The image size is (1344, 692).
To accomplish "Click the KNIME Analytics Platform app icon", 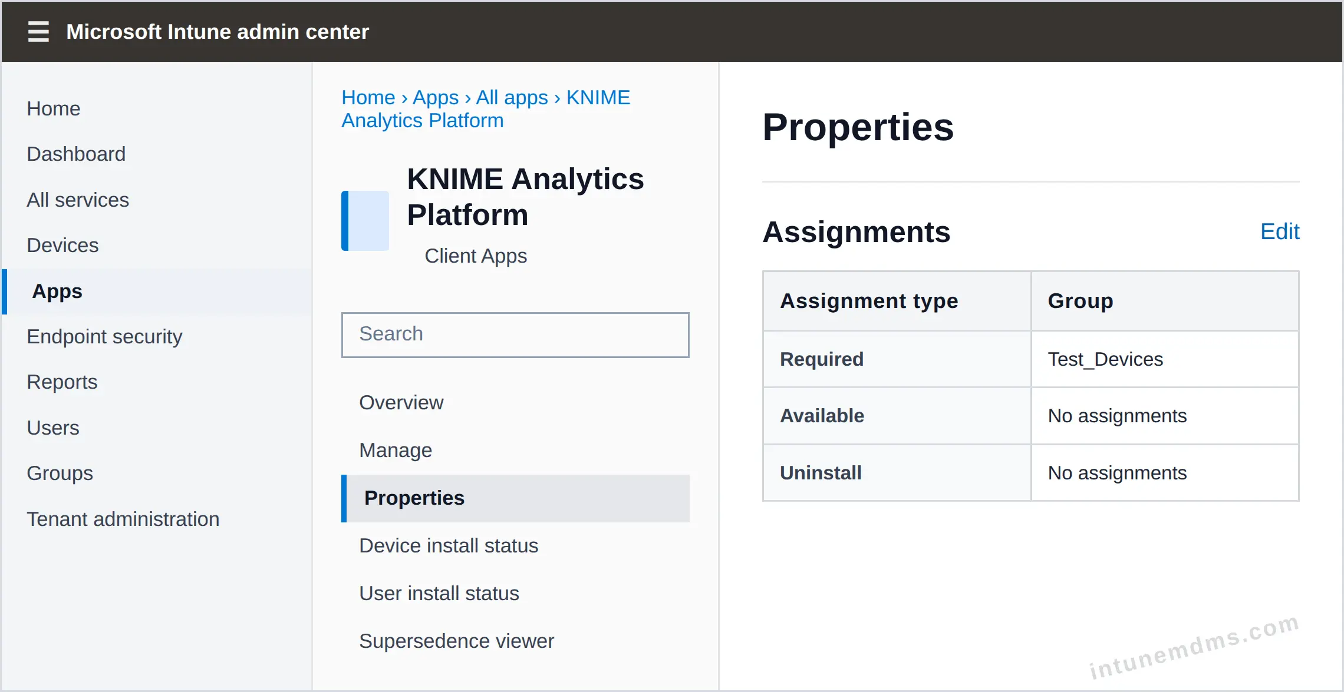I will pos(365,220).
